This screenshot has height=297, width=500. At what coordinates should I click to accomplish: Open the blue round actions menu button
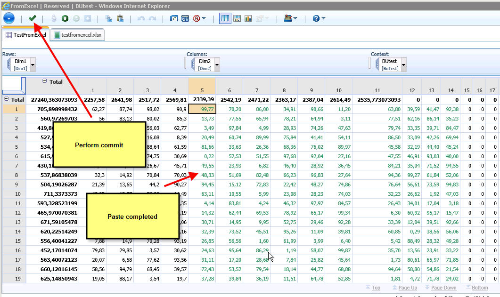click(x=9, y=18)
